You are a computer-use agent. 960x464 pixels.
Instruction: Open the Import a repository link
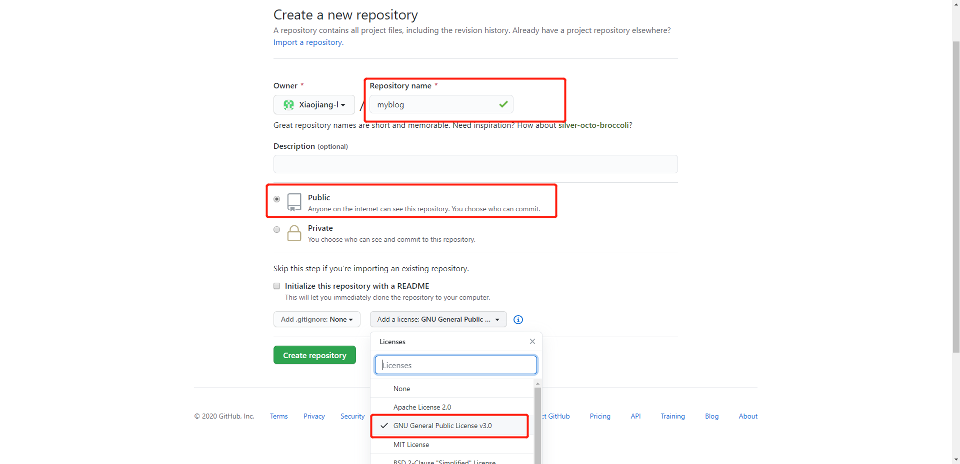pos(308,42)
